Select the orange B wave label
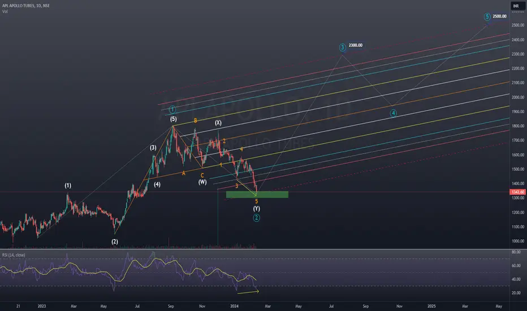This screenshot has height=311, width=527. coord(195,120)
